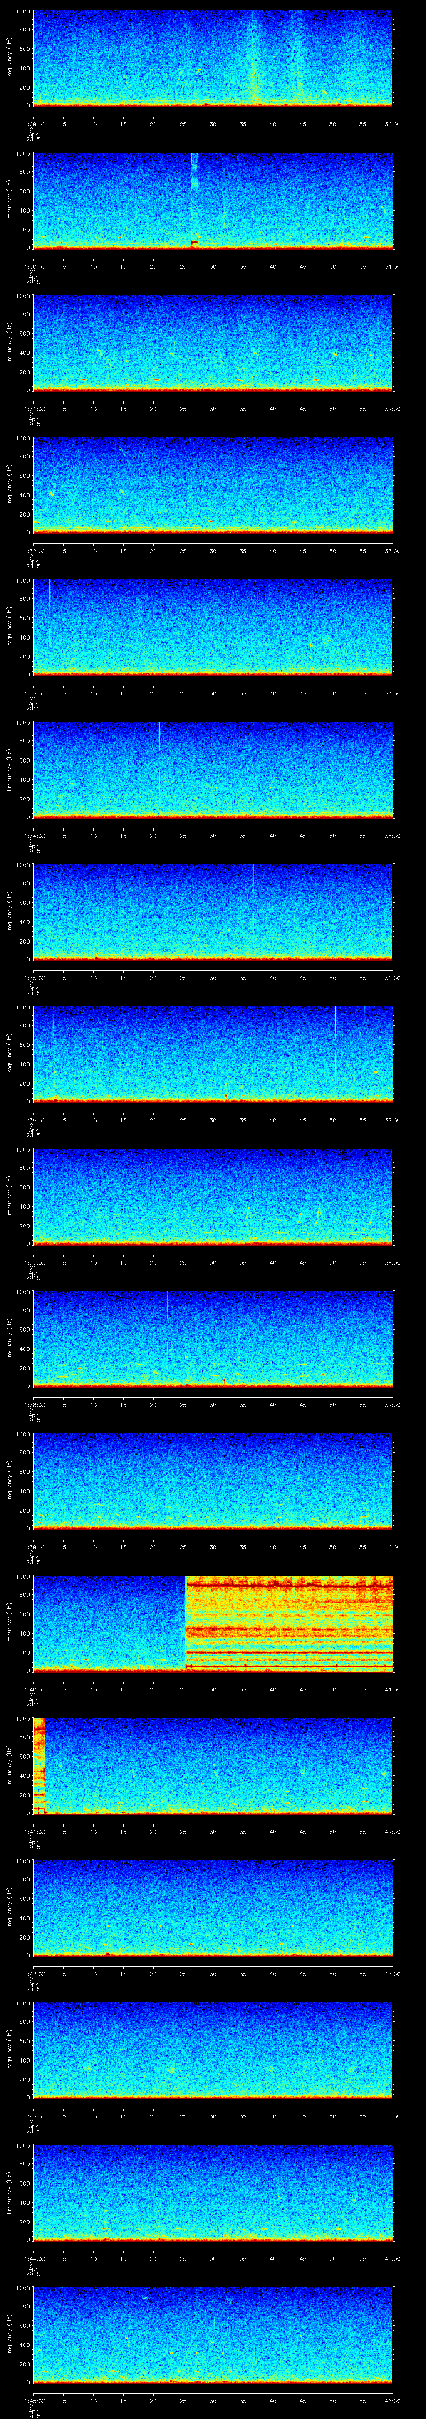
Task: Select the '1:42:00' start time label
Action: point(34,1974)
